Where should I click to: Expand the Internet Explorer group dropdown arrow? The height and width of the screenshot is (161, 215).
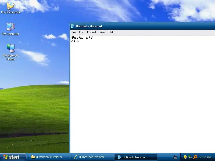113,157
